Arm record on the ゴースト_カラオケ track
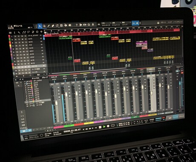Viewport: 196px width, 162px height. 22,36
